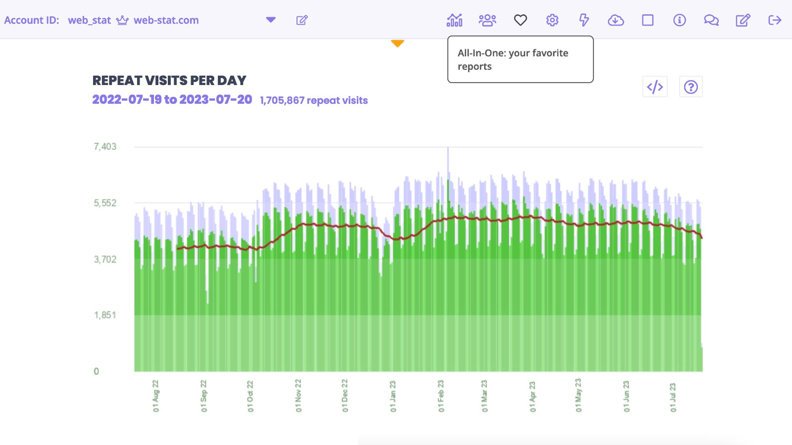Open the cloud download icon

[x=616, y=20]
